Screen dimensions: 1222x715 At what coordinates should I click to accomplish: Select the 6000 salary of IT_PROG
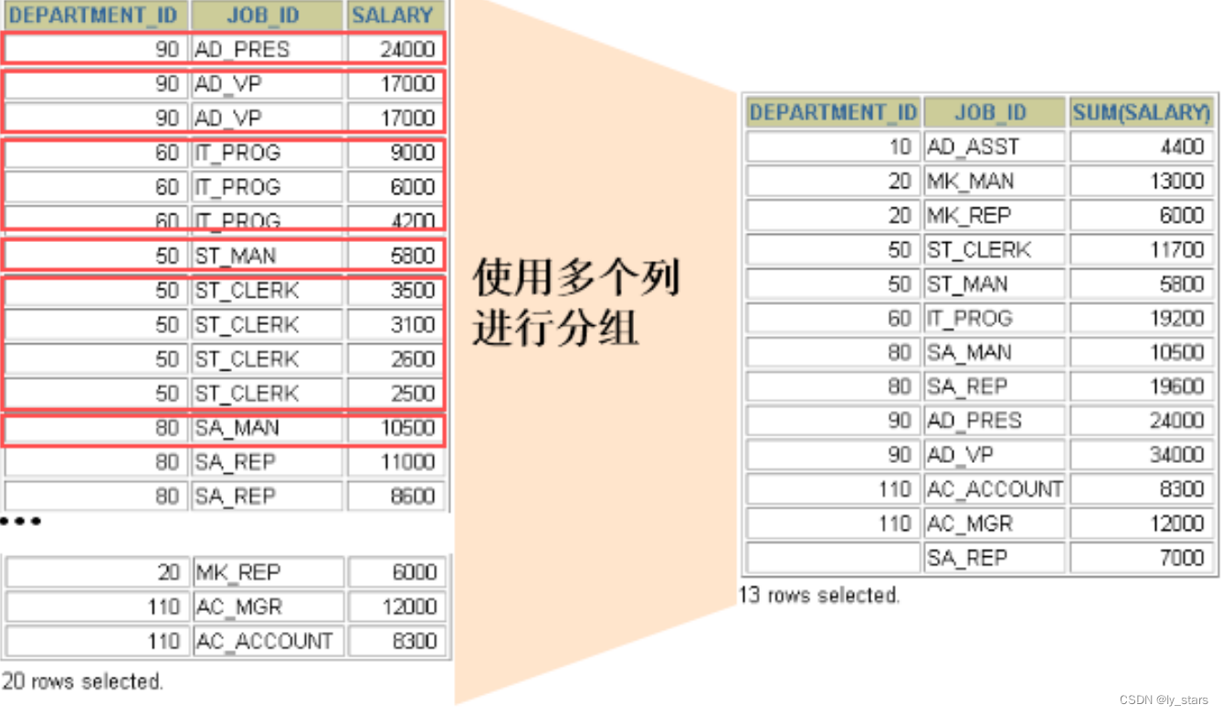pos(396,187)
